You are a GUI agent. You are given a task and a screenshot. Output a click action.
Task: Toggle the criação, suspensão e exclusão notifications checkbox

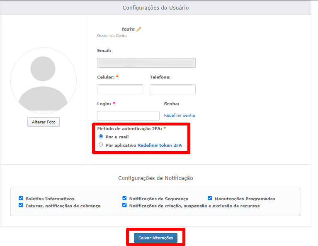pyautogui.click(x=124, y=205)
